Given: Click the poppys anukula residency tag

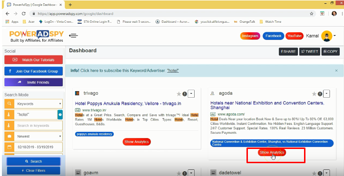Looking at the screenshot, I should point(94,134).
